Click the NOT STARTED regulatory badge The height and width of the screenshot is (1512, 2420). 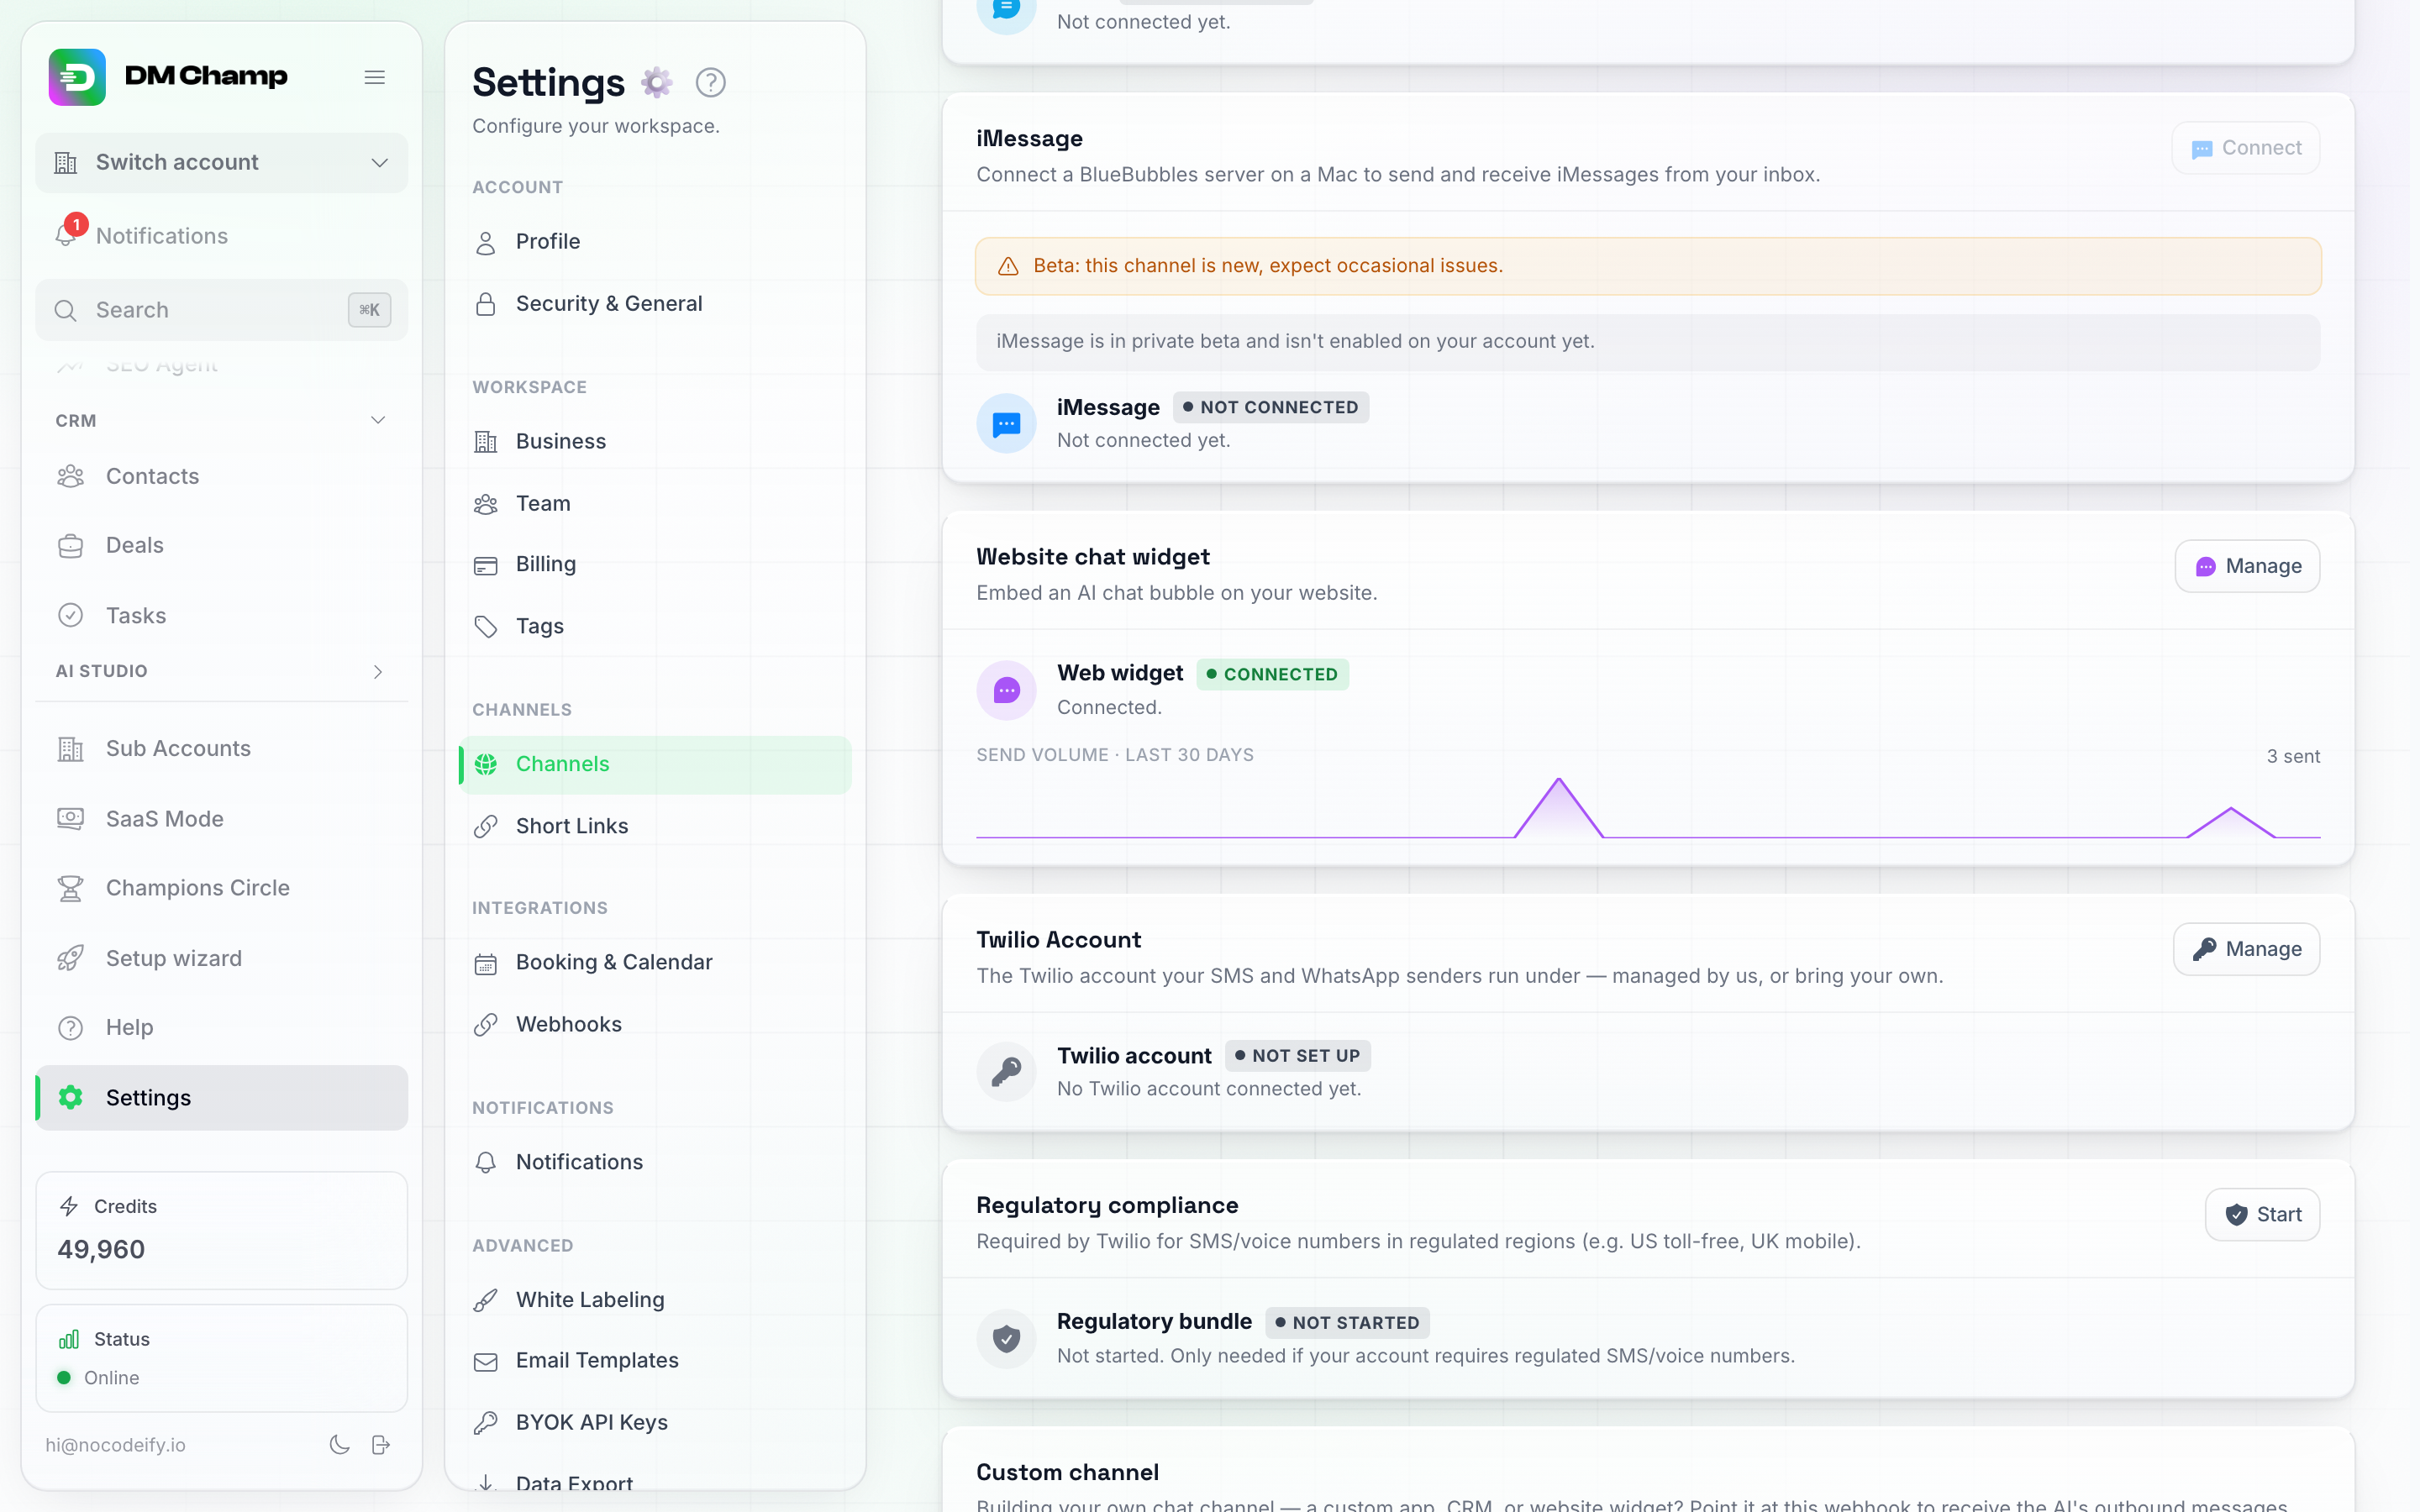click(1347, 1322)
